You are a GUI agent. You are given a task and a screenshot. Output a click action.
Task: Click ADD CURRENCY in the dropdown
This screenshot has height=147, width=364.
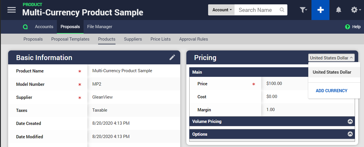click(x=331, y=91)
